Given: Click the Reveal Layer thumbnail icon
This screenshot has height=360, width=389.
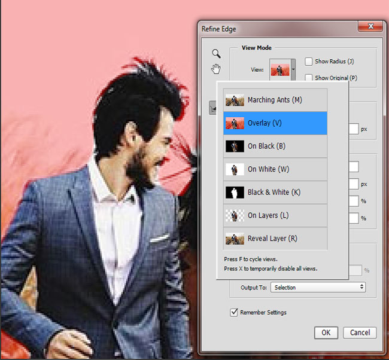Looking at the screenshot, I should pos(234,239).
